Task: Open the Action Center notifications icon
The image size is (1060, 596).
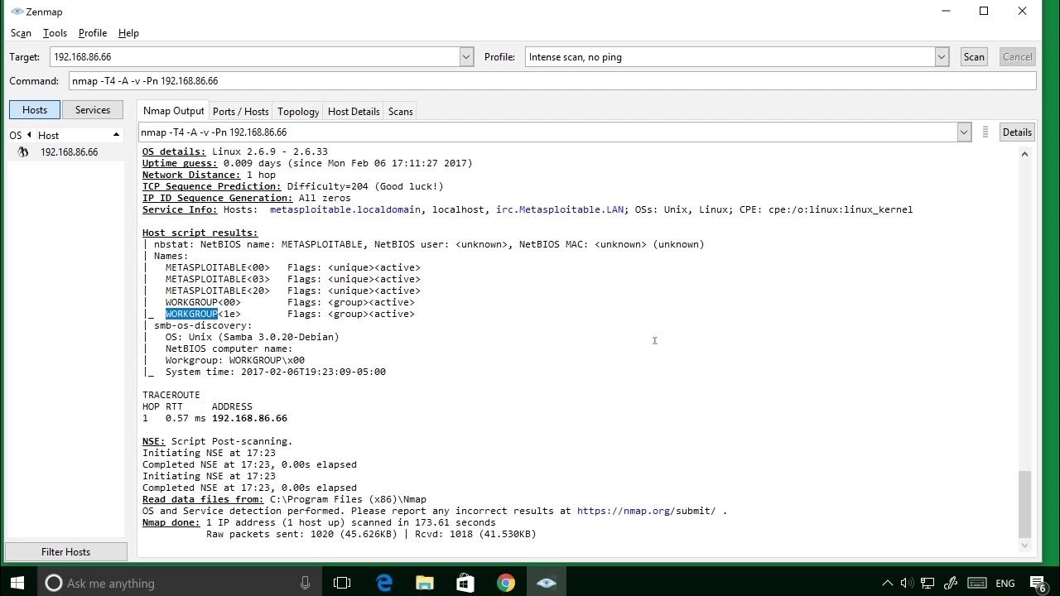Action: click(1038, 584)
